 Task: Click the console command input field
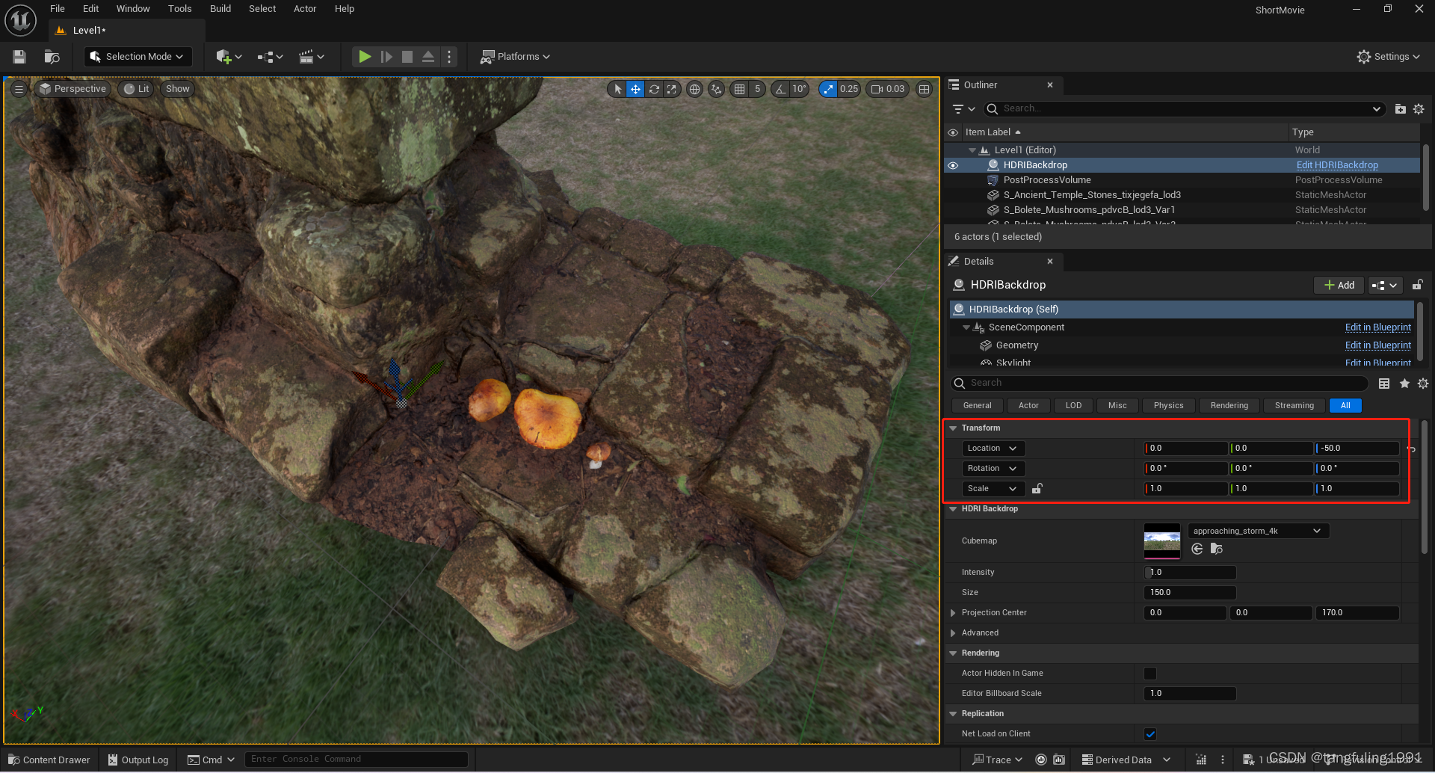tap(357, 760)
